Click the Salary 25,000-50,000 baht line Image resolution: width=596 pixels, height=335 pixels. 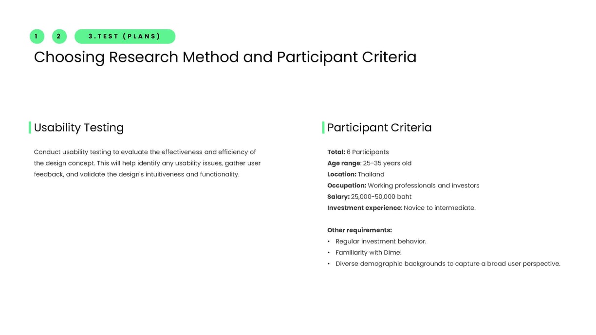coord(370,197)
